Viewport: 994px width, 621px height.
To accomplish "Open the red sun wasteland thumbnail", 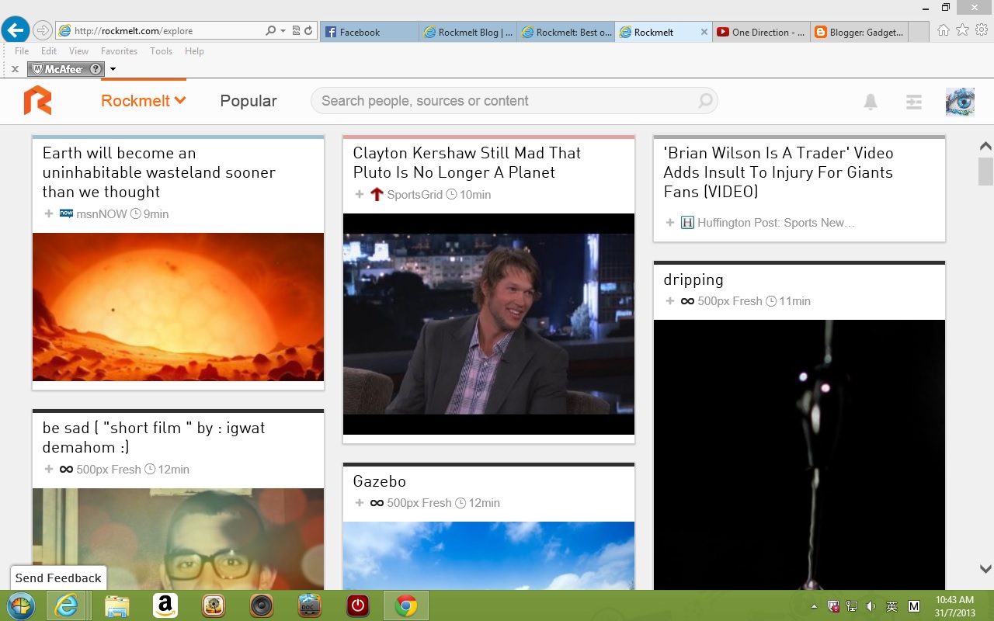I will click(x=178, y=307).
